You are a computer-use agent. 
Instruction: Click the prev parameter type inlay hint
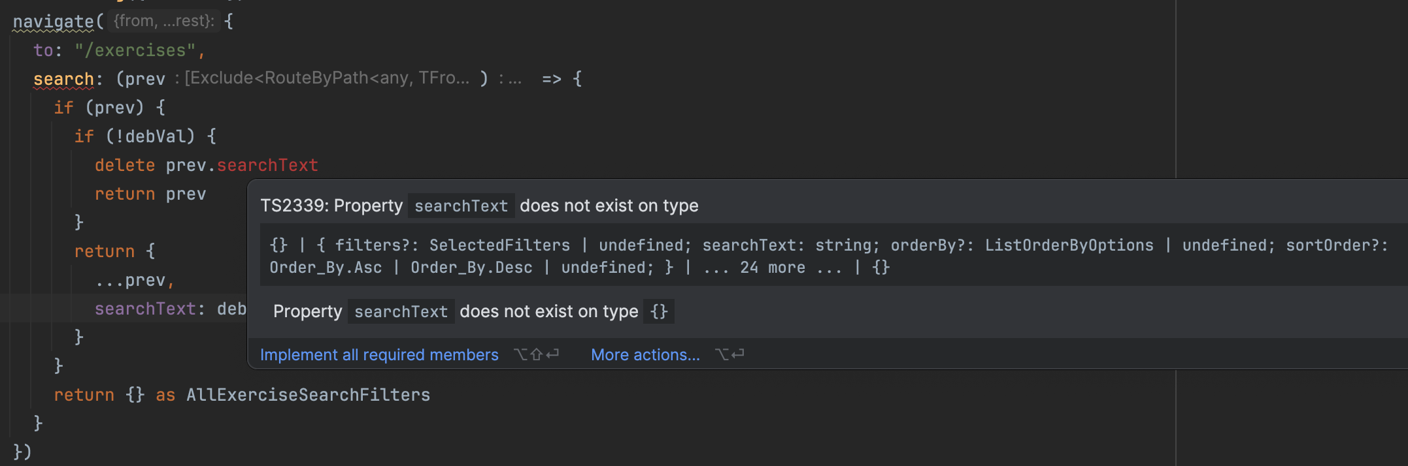click(326, 78)
